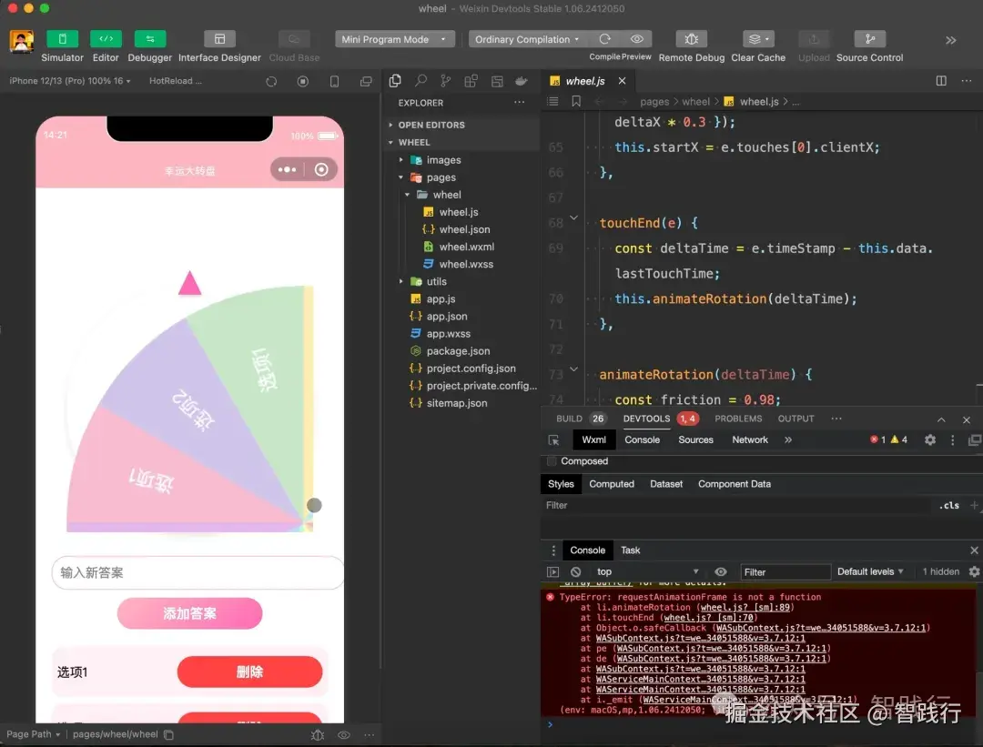
Task: Toggle the .cls element classes
Action: (x=949, y=505)
